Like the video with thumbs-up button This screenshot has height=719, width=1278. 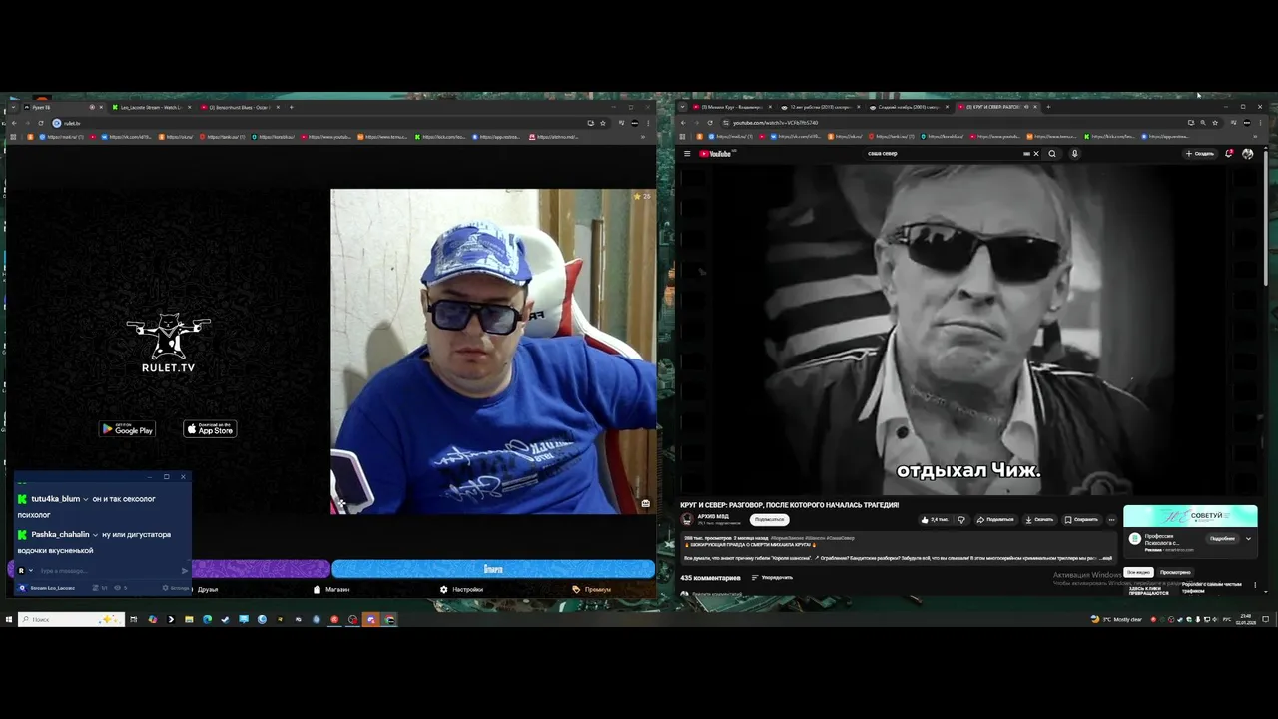[936, 519]
